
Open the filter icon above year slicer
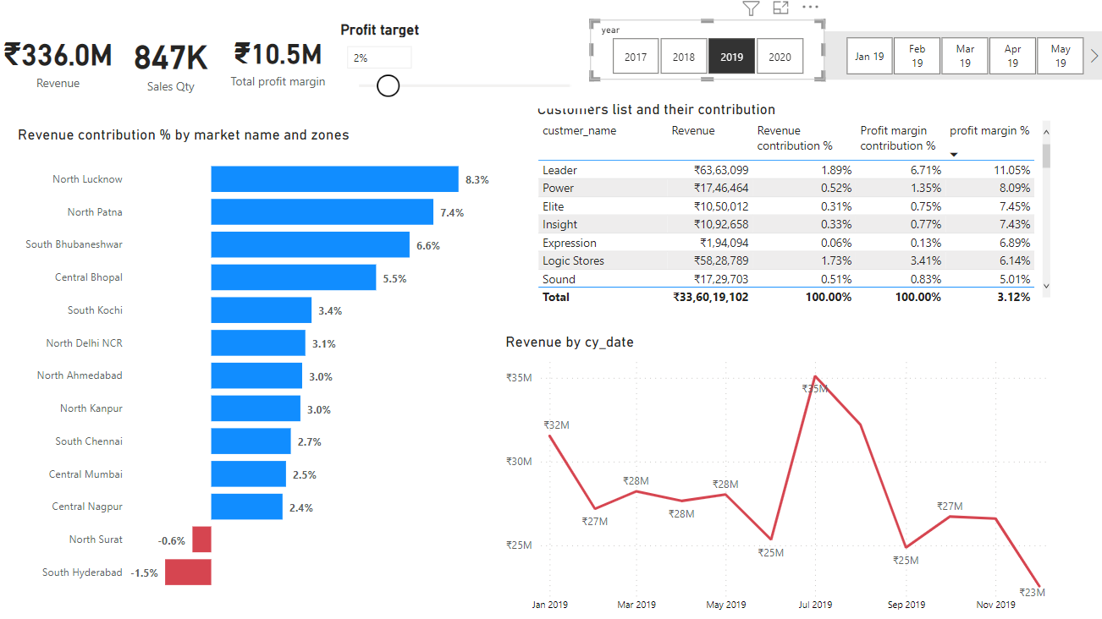[x=751, y=8]
